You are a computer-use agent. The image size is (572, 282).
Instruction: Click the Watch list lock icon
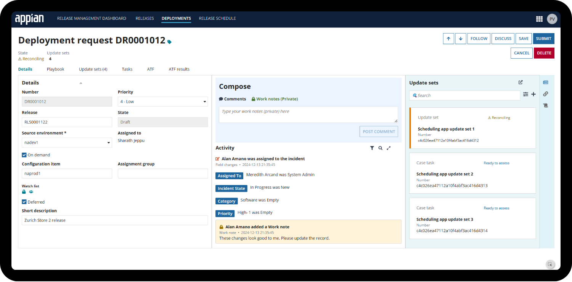tap(24, 192)
